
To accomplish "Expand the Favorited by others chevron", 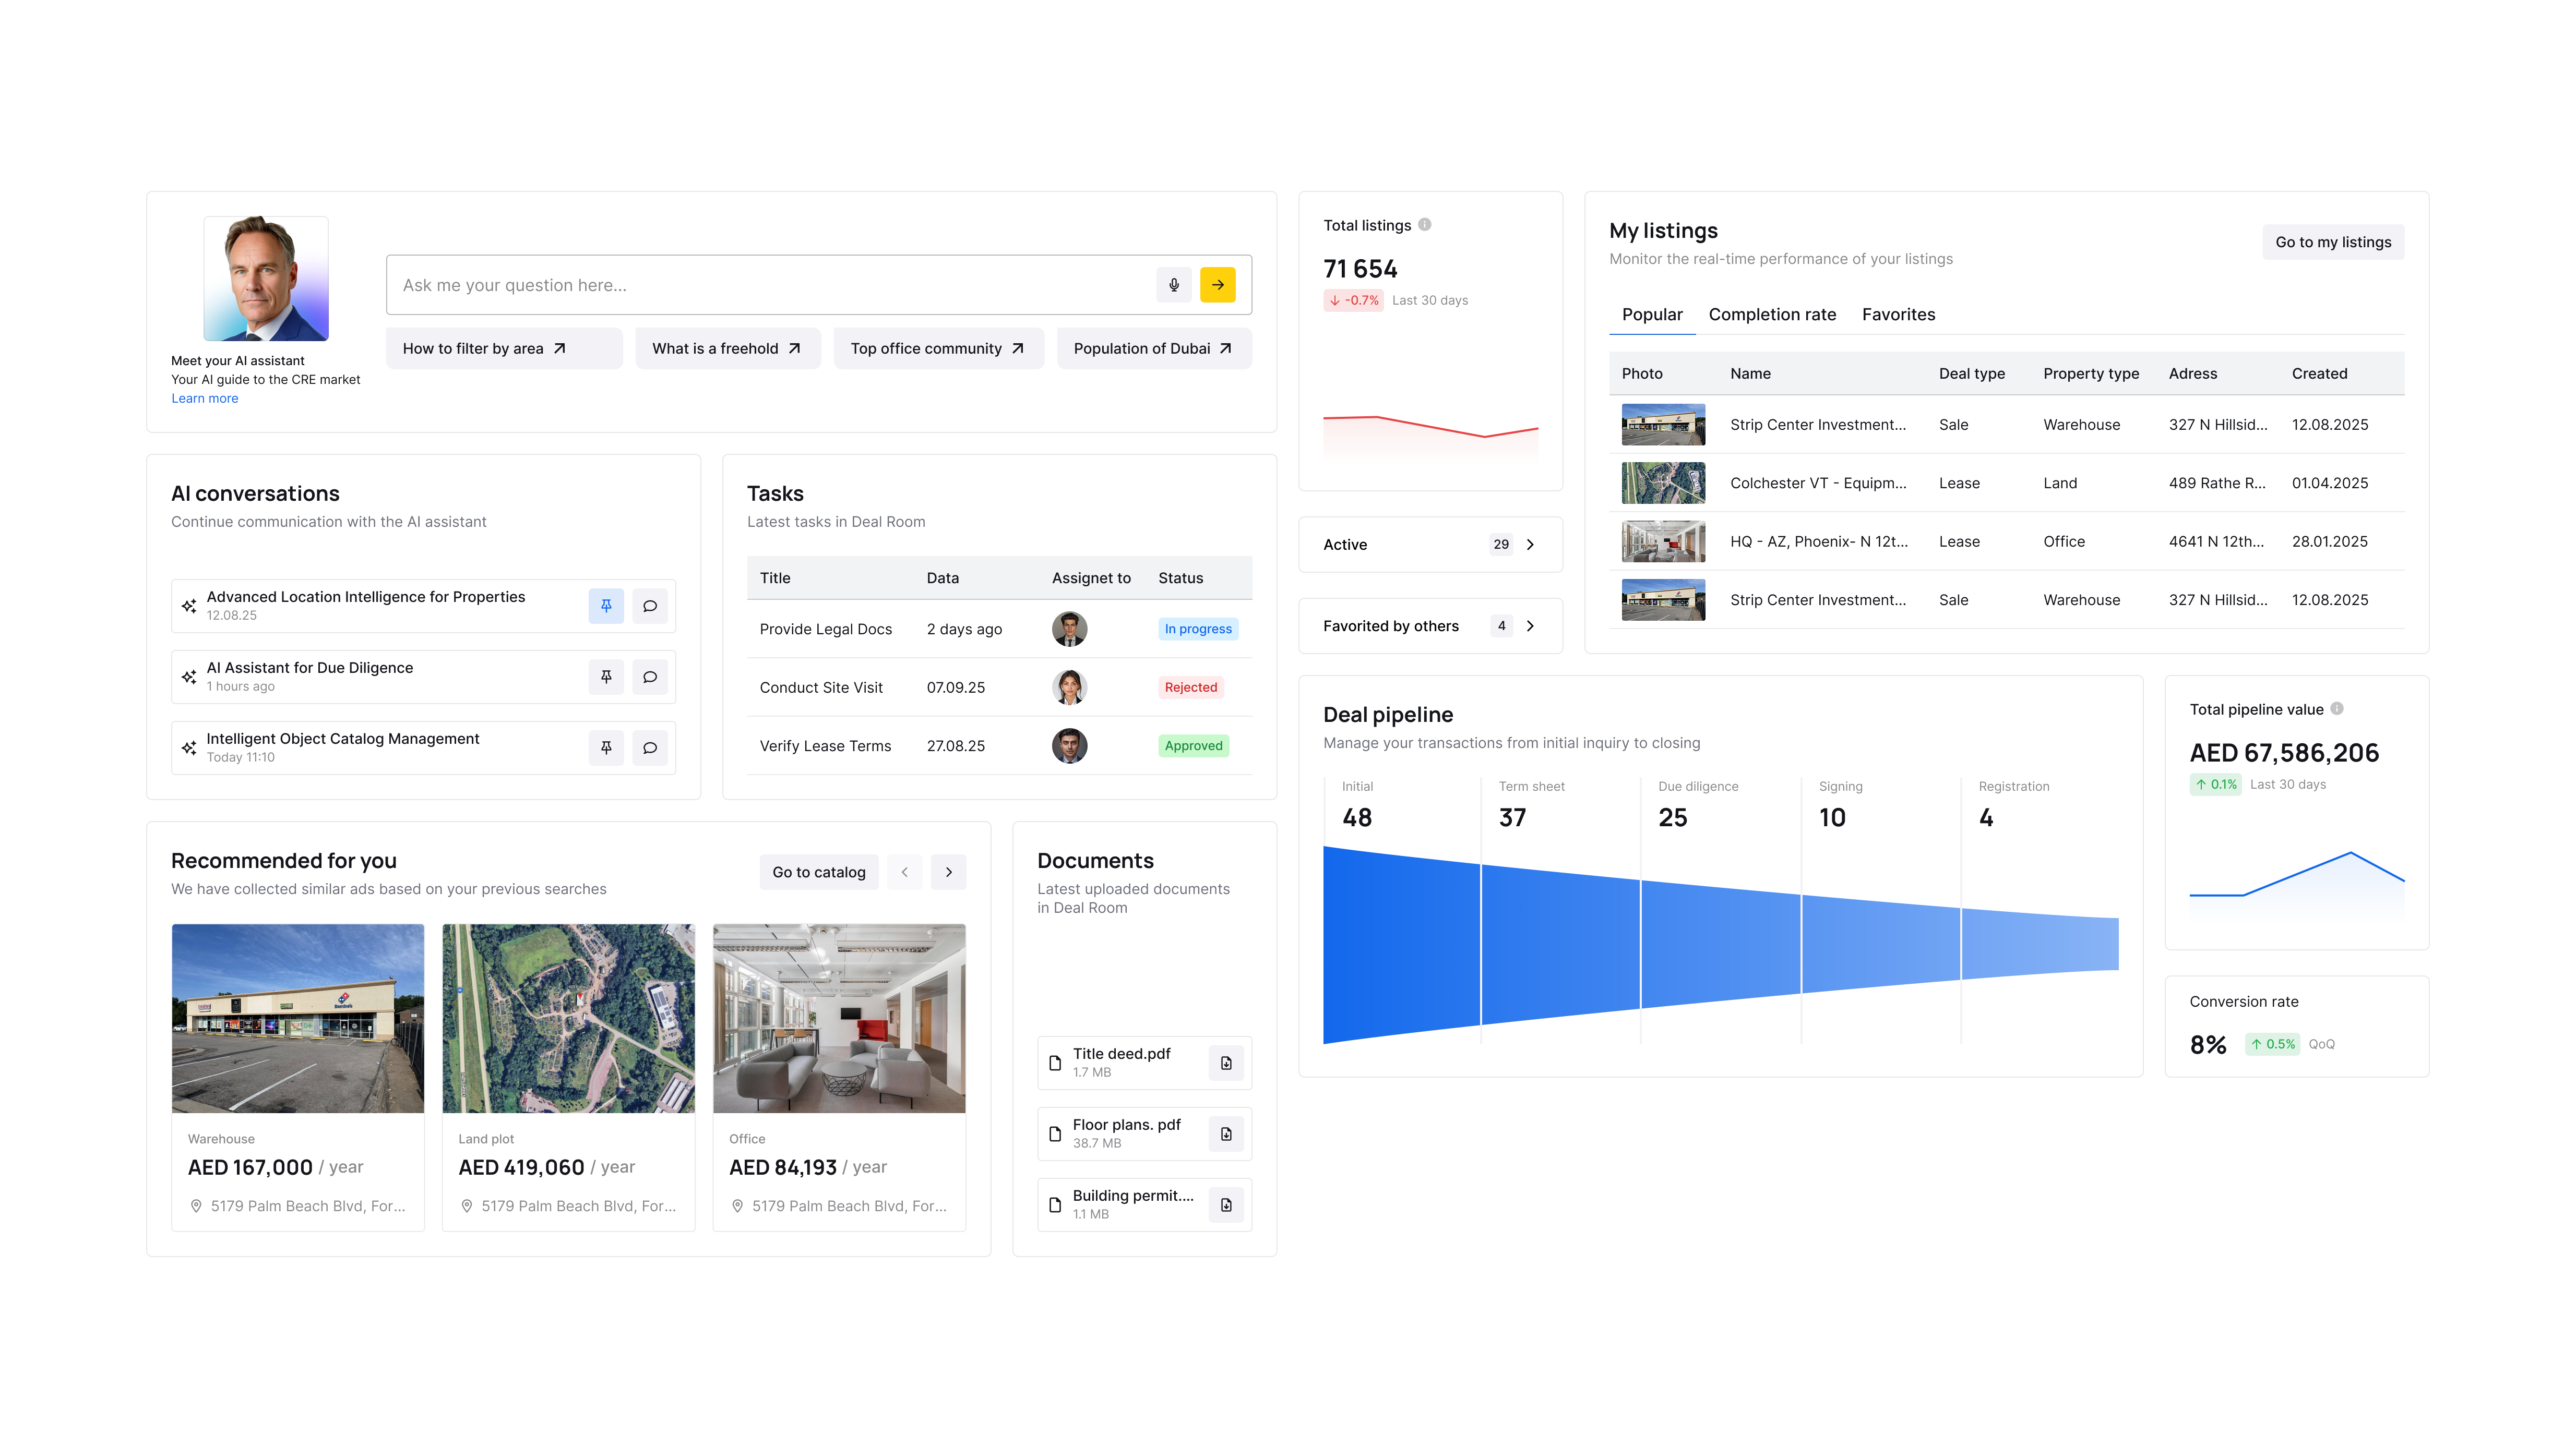I will click(x=1530, y=625).
